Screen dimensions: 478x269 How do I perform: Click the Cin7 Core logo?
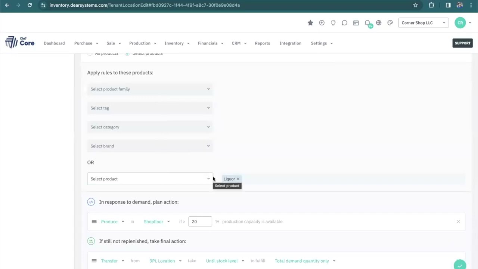(20, 42)
